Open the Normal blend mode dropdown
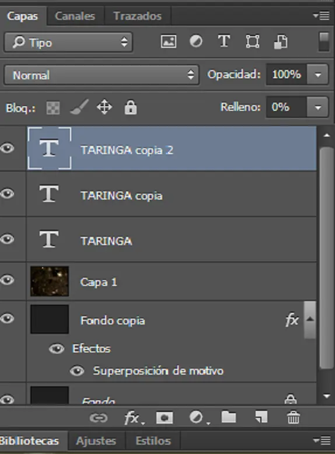 [102, 75]
